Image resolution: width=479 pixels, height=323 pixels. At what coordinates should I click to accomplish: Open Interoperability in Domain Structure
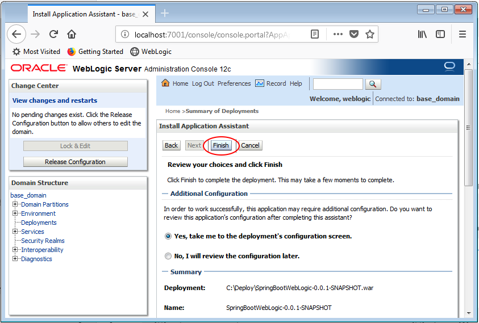(42, 250)
